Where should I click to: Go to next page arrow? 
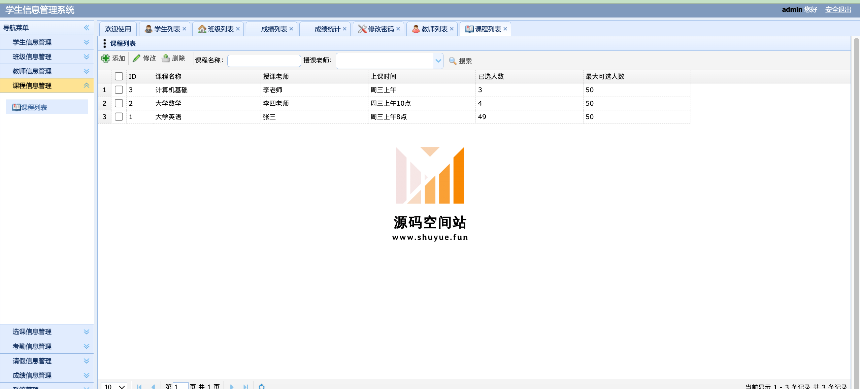pyautogui.click(x=232, y=387)
